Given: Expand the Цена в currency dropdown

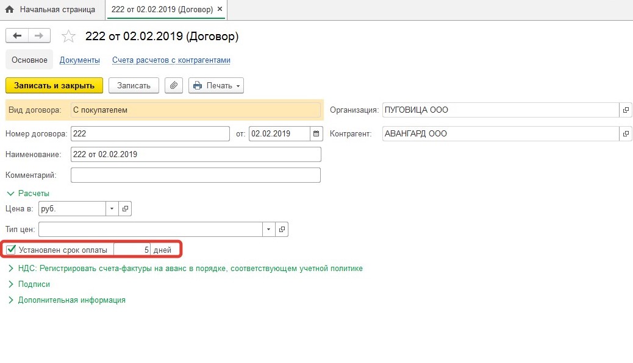Looking at the screenshot, I should [112, 209].
